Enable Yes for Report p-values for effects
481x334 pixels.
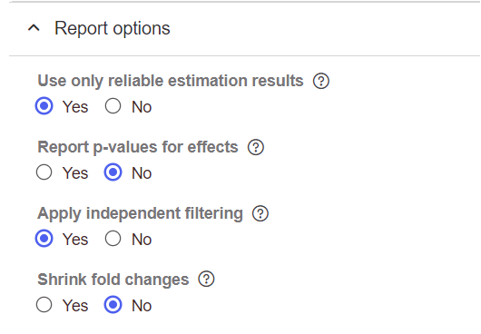[x=44, y=172]
